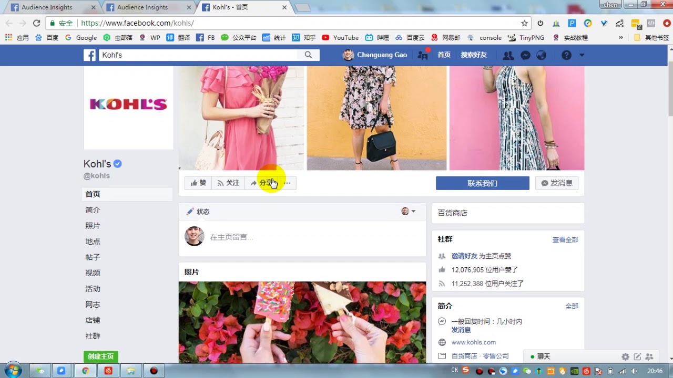673x378 pixels.
Task: Click the create group icon in chat bar
Action: click(649, 356)
